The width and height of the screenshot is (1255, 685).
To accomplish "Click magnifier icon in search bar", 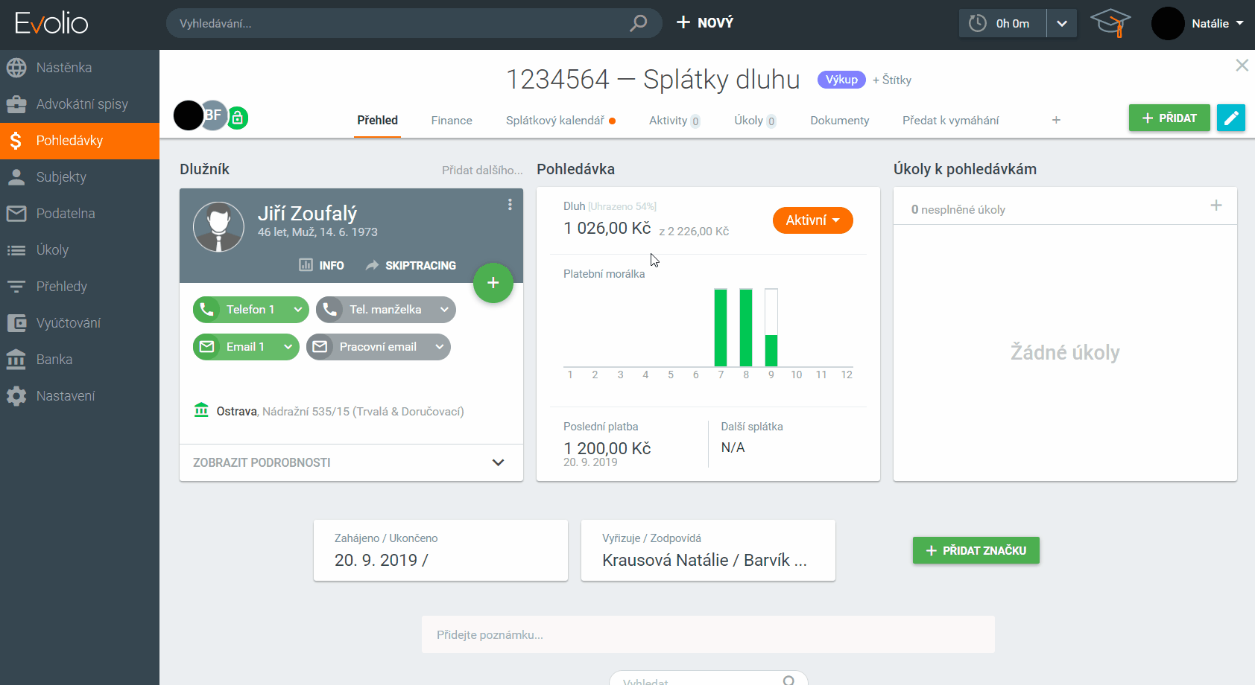I will coord(638,23).
